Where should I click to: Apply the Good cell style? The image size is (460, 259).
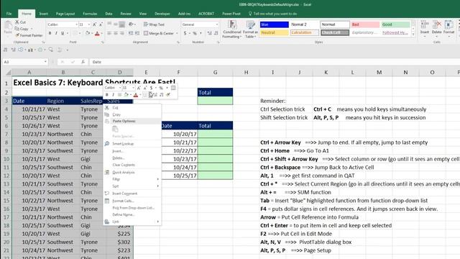pos(395,24)
